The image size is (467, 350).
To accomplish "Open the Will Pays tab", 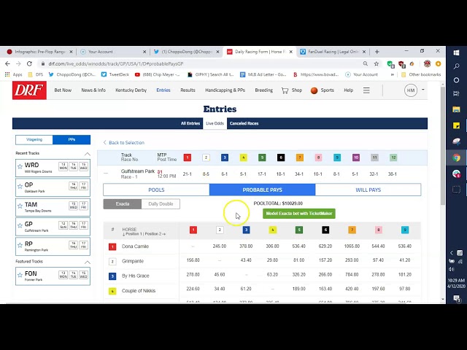I will (368, 190).
